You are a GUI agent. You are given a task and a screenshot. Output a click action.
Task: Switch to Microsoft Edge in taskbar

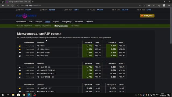[29, 95]
